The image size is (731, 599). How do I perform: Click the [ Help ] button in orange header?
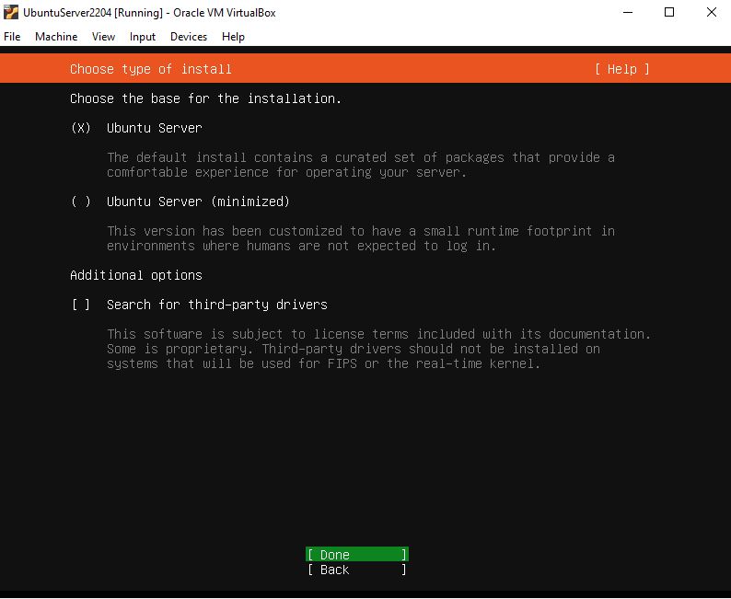[x=622, y=69]
